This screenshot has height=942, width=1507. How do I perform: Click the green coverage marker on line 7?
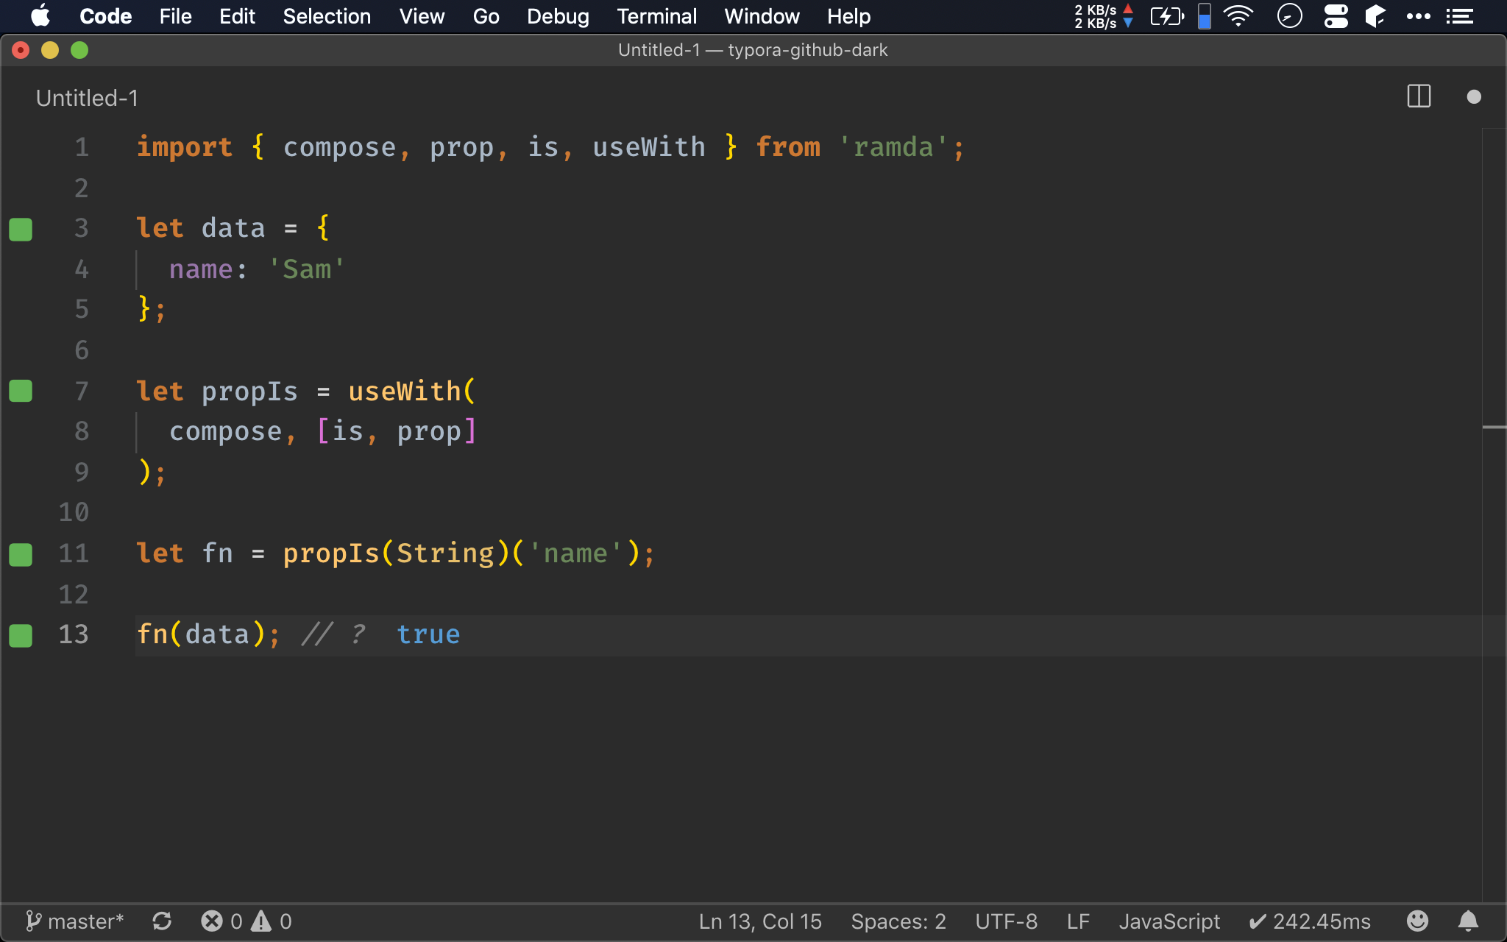coord(21,391)
